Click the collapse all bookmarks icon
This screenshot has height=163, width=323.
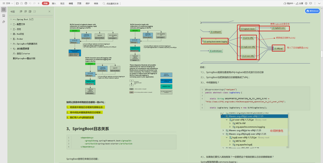(25, 11)
